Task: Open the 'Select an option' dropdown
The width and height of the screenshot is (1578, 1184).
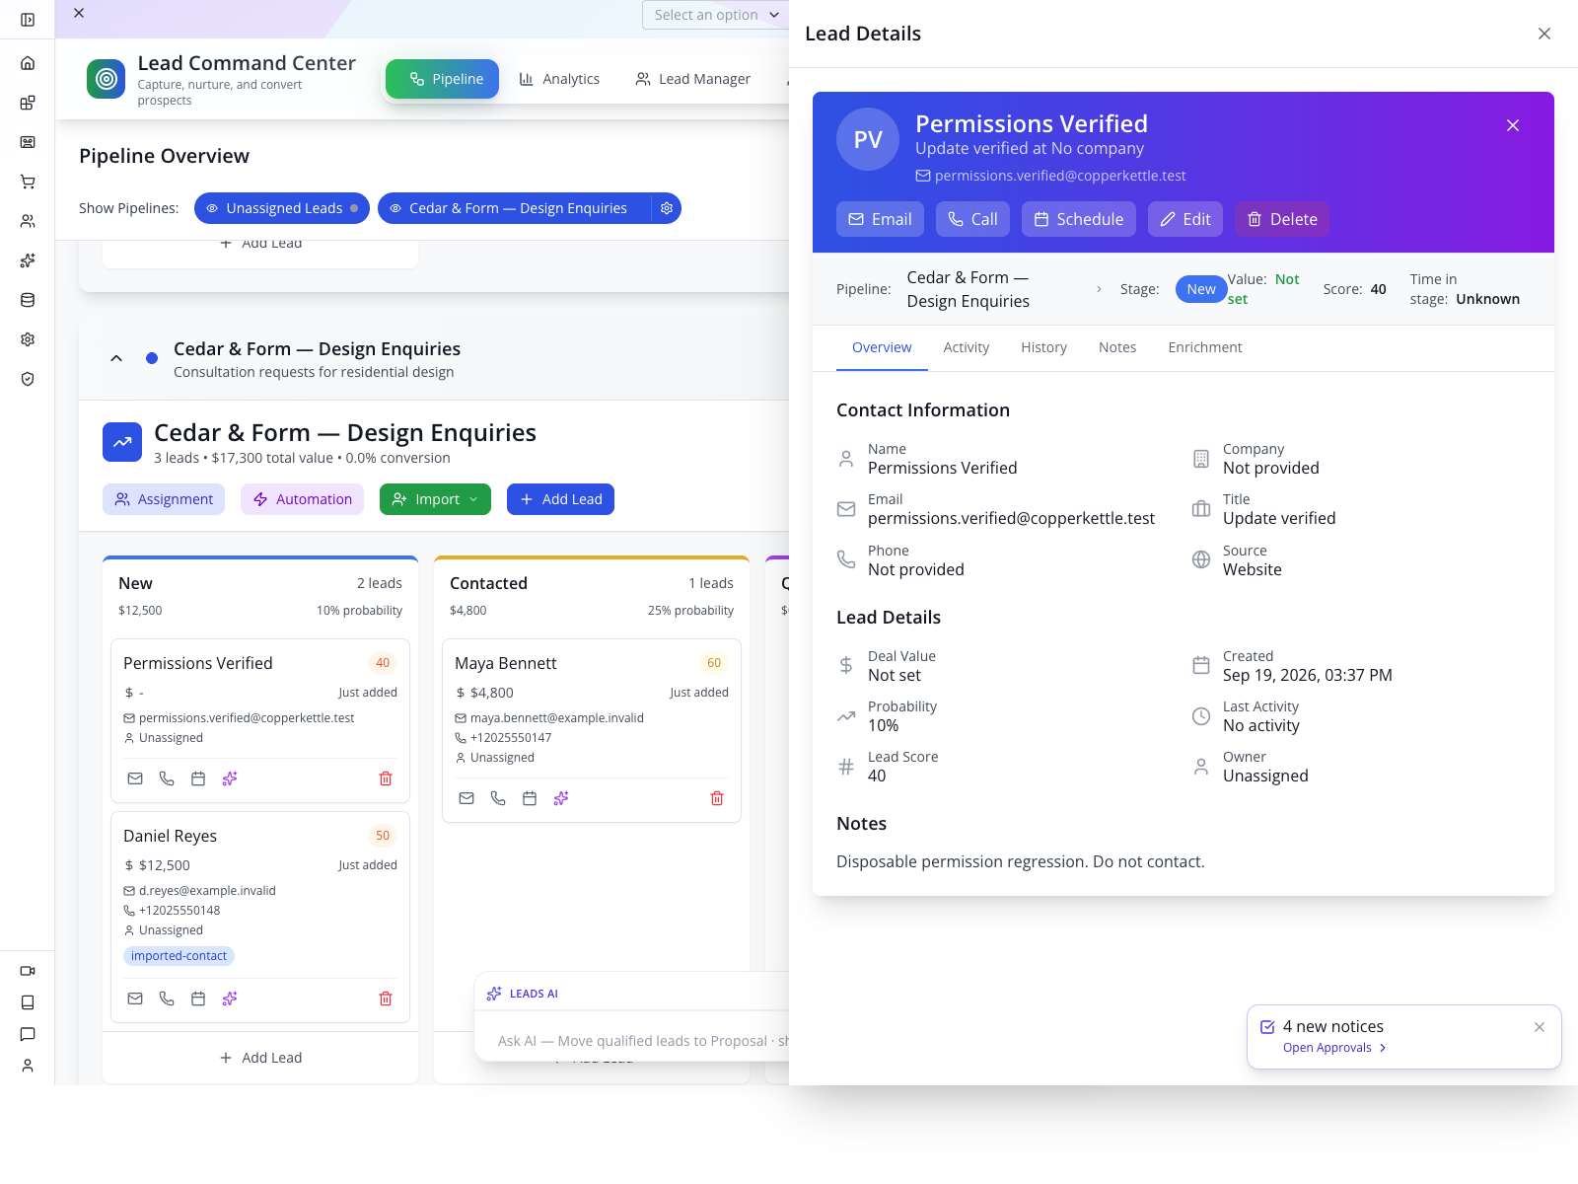Action: [x=715, y=15]
